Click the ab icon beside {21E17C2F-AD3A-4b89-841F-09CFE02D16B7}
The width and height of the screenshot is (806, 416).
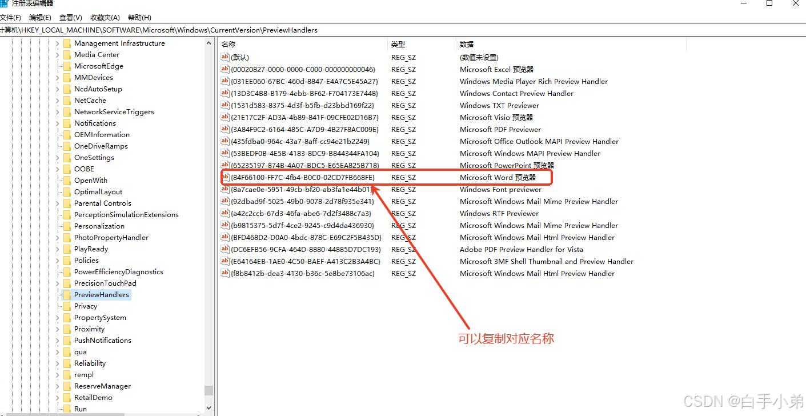[x=225, y=117]
